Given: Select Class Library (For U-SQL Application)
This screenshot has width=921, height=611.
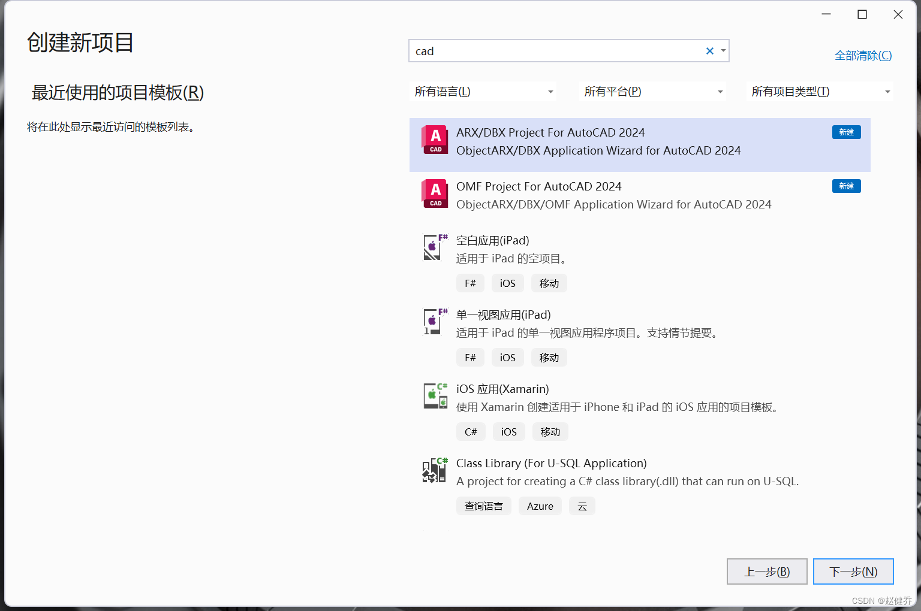Looking at the screenshot, I should tap(640, 485).
